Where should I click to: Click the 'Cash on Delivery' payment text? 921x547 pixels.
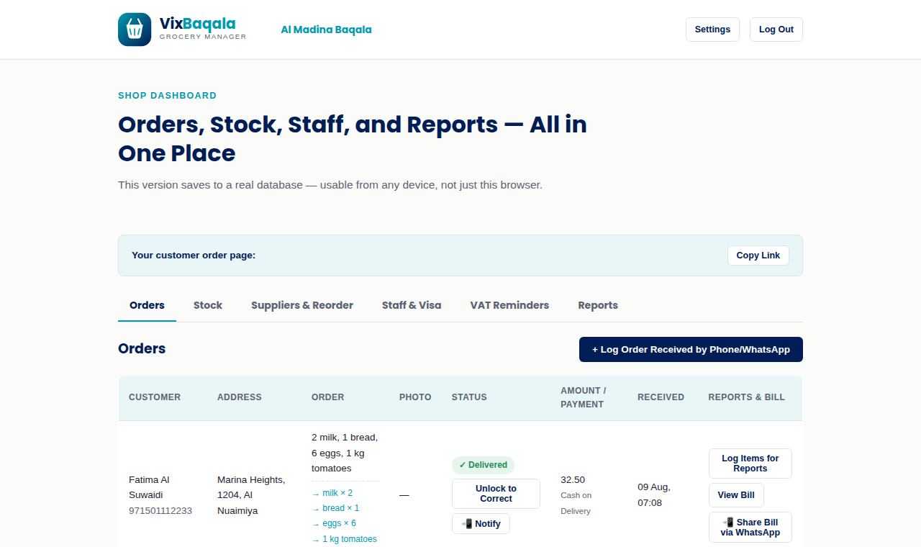[x=576, y=503]
